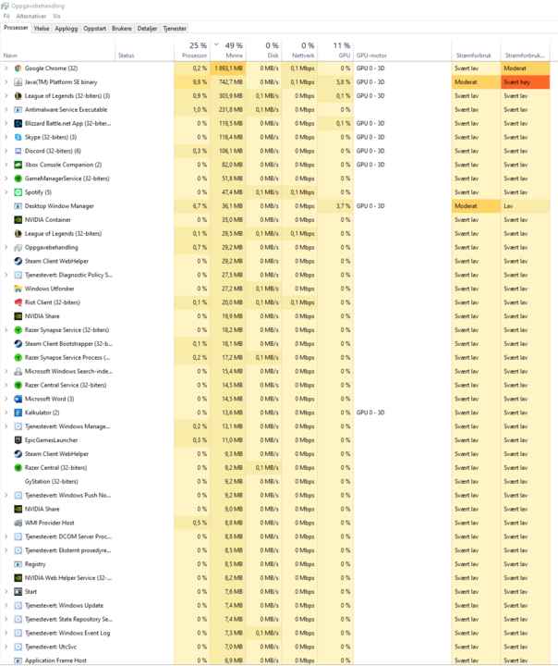Screen dimensions: 558x666
Task: Select the Xbox Console Companion icon
Action: coord(18,165)
